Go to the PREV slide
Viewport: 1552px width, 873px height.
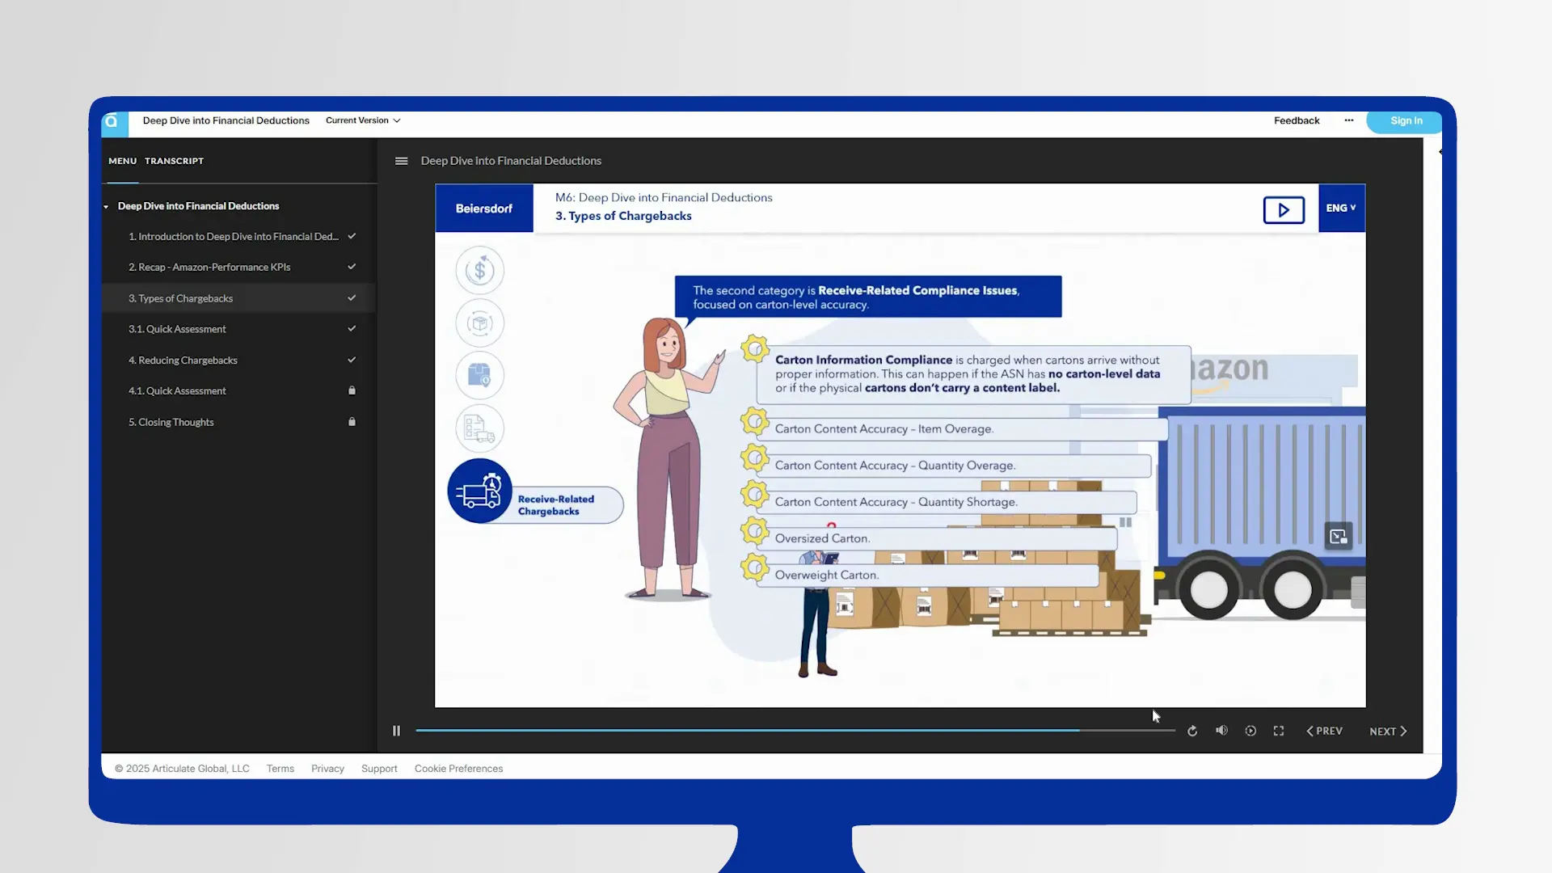(x=1325, y=731)
